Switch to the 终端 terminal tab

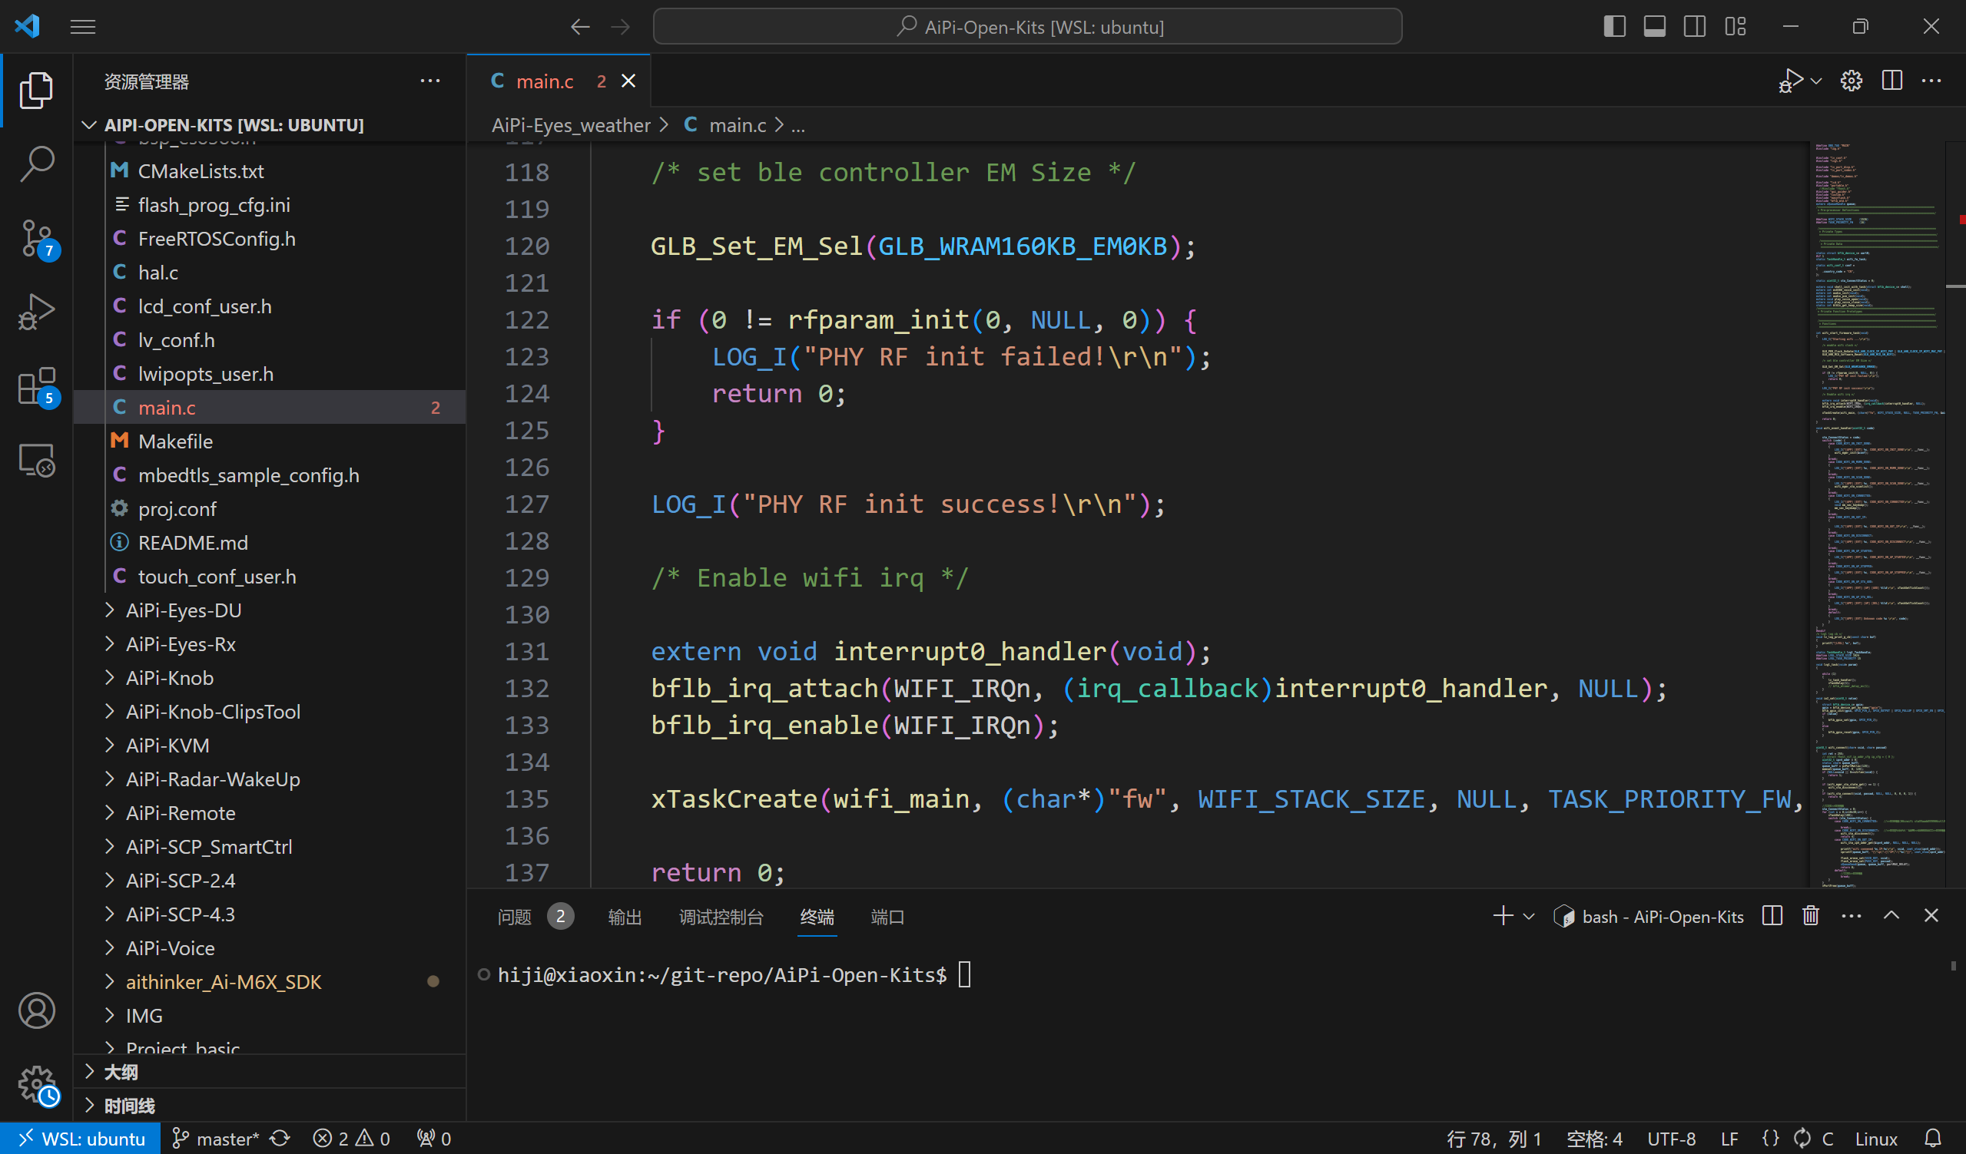817,917
